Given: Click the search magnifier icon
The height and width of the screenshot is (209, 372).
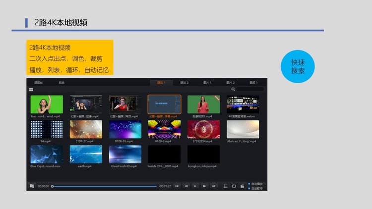Looking at the screenshot, I should point(233,89).
